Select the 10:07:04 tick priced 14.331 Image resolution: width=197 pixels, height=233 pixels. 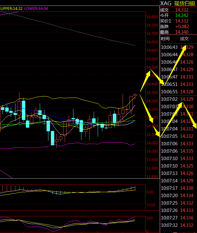(x=177, y=129)
